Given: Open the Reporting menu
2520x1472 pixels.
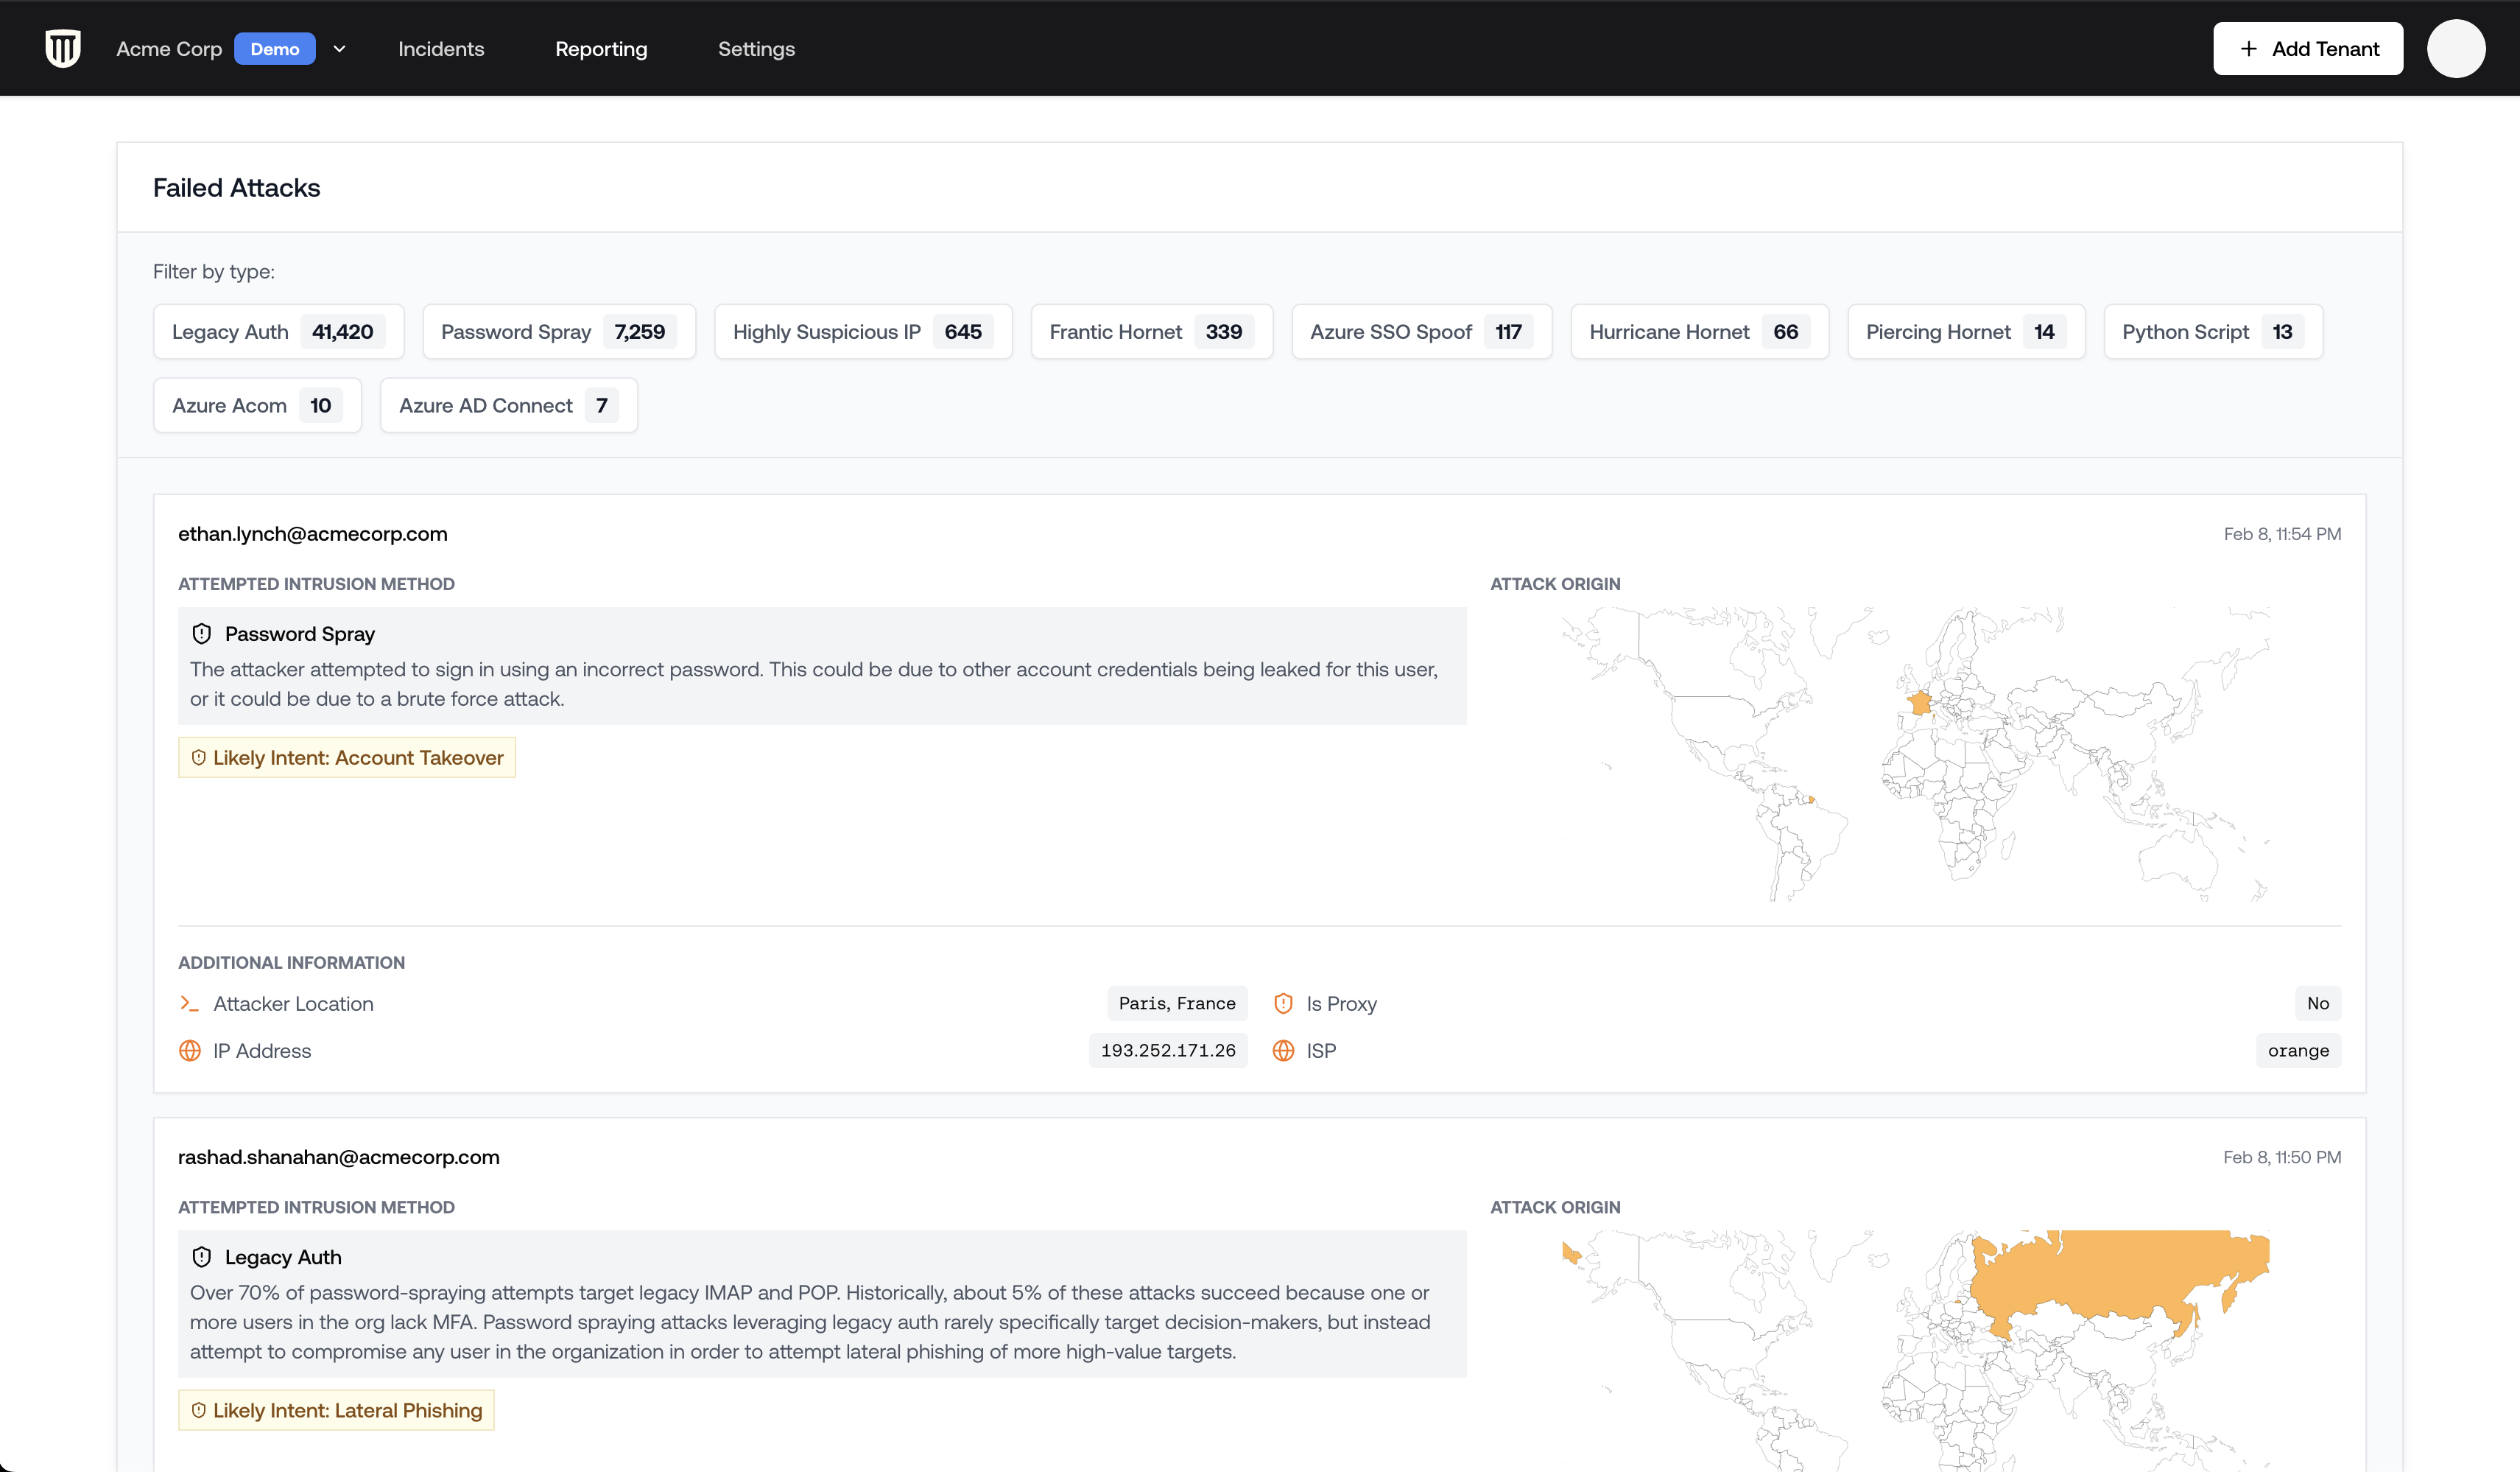Looking at the screenshot, I should pos(601,49).
